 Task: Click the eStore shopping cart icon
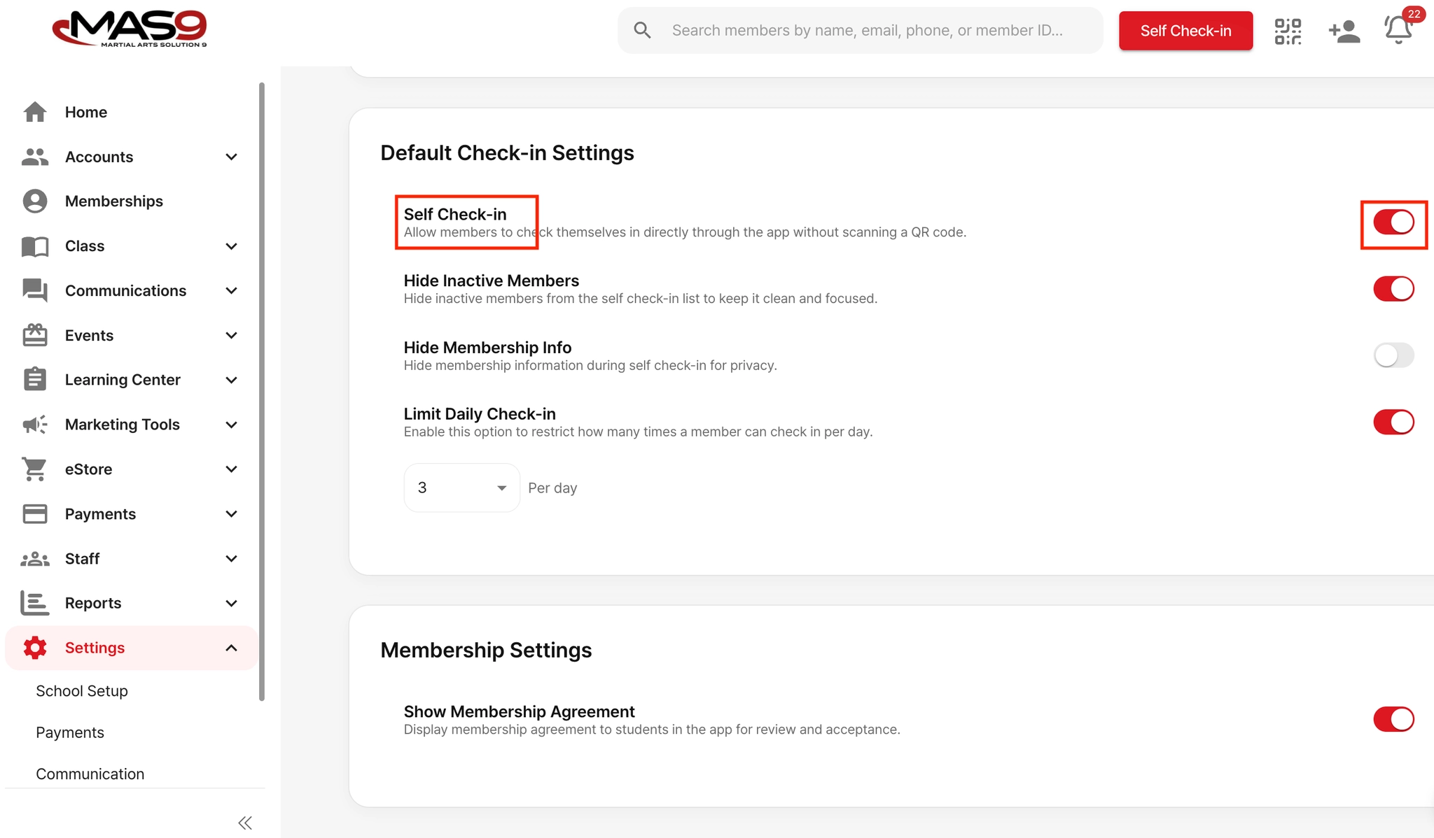(x=35, y=469)
